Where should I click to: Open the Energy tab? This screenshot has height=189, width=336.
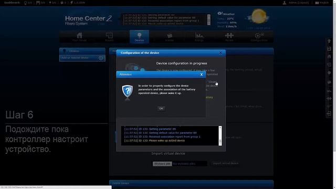(199, 37)
